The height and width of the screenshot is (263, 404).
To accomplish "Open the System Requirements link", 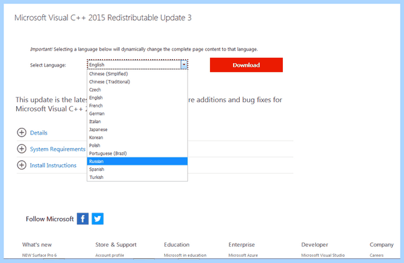I will pos(57,149).
